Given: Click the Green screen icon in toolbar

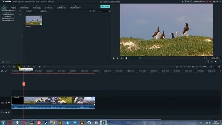Looking at the screenshot, I should tap(40, 67).
